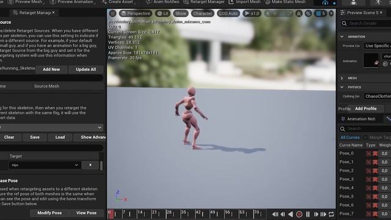
Task: Click the Add Profile button
Action: coord(365,109)
